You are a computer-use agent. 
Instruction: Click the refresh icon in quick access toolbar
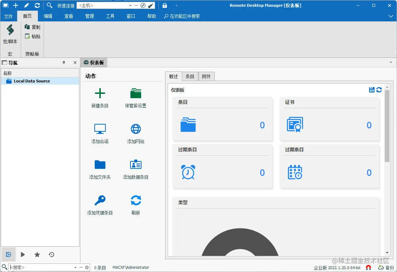37,5
